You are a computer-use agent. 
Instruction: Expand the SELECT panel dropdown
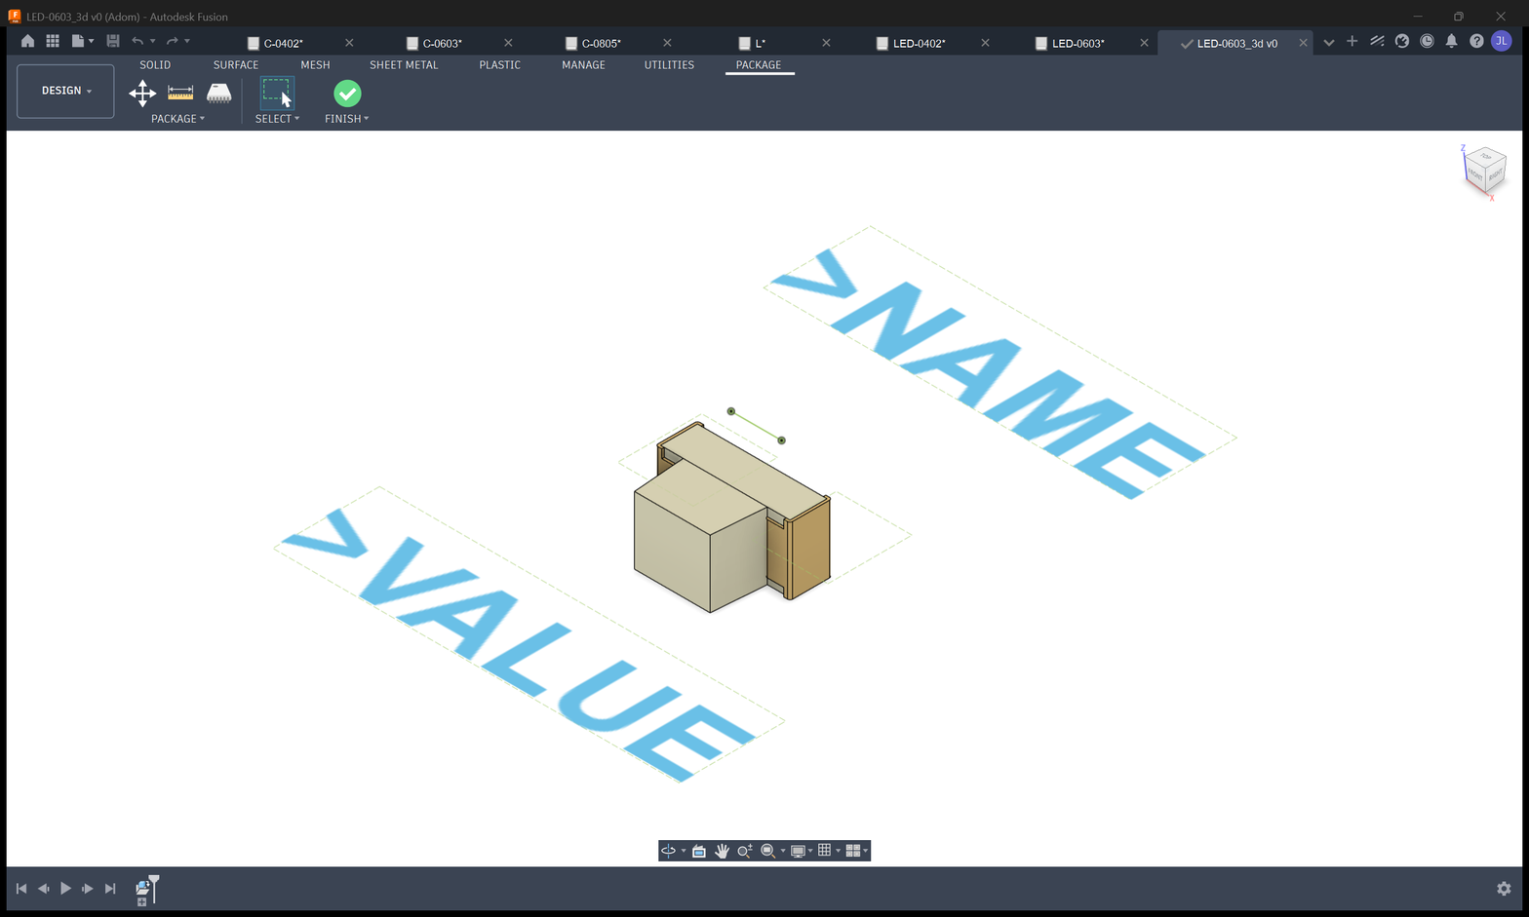(x=277, y=119)
